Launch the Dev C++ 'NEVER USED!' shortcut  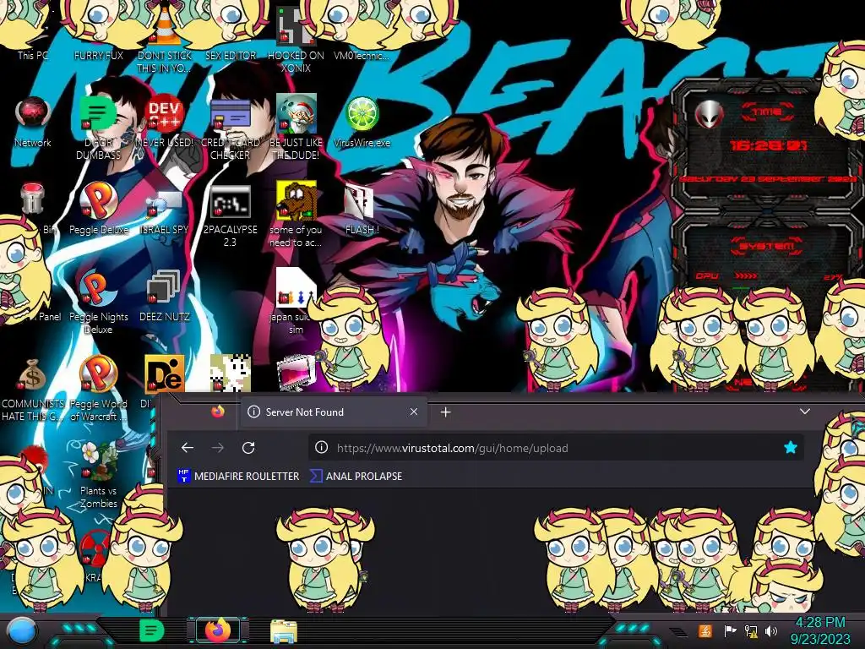click(x=164, y=114)
